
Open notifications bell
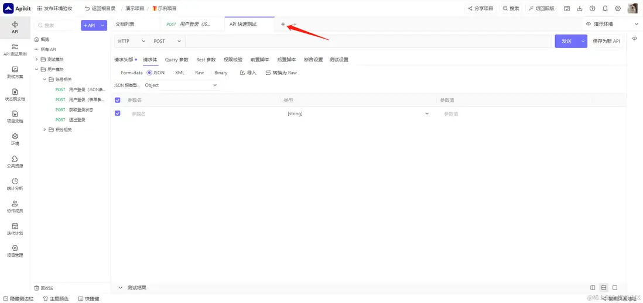pyautogui.click(x=605, y=8)
